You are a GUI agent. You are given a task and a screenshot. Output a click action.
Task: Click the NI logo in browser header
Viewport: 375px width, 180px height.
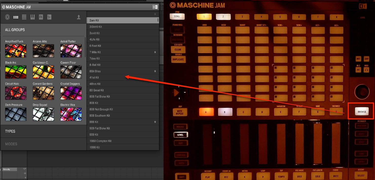[155, 7]
